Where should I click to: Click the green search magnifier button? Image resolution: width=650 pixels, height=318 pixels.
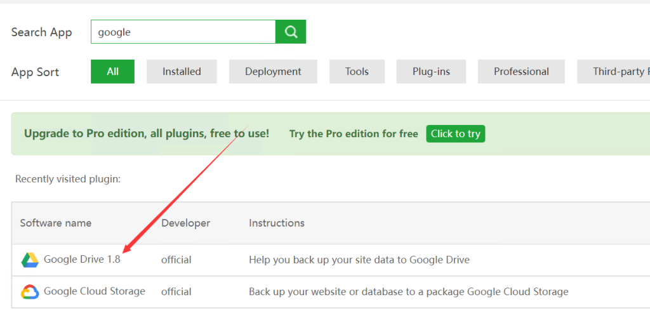coord(291,32)
